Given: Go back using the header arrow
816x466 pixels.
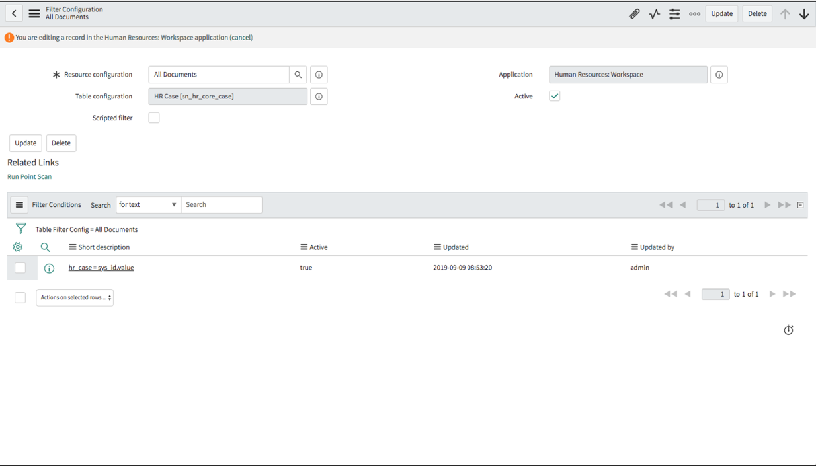Looking at the screenshot, I should coord(14,13).
